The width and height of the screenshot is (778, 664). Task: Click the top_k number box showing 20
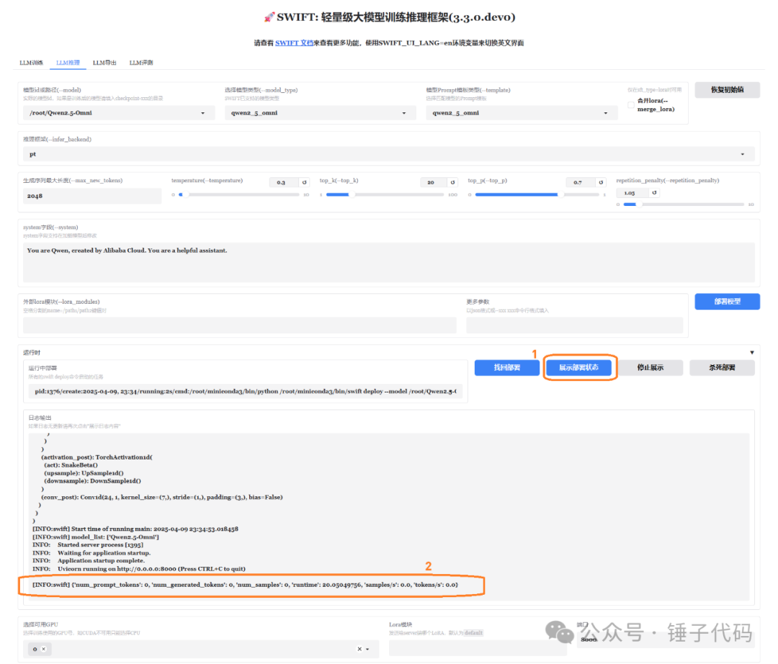[433, 182]
